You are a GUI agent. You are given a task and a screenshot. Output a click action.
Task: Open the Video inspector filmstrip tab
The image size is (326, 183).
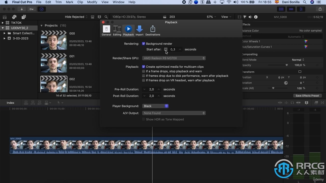point(239,17)
